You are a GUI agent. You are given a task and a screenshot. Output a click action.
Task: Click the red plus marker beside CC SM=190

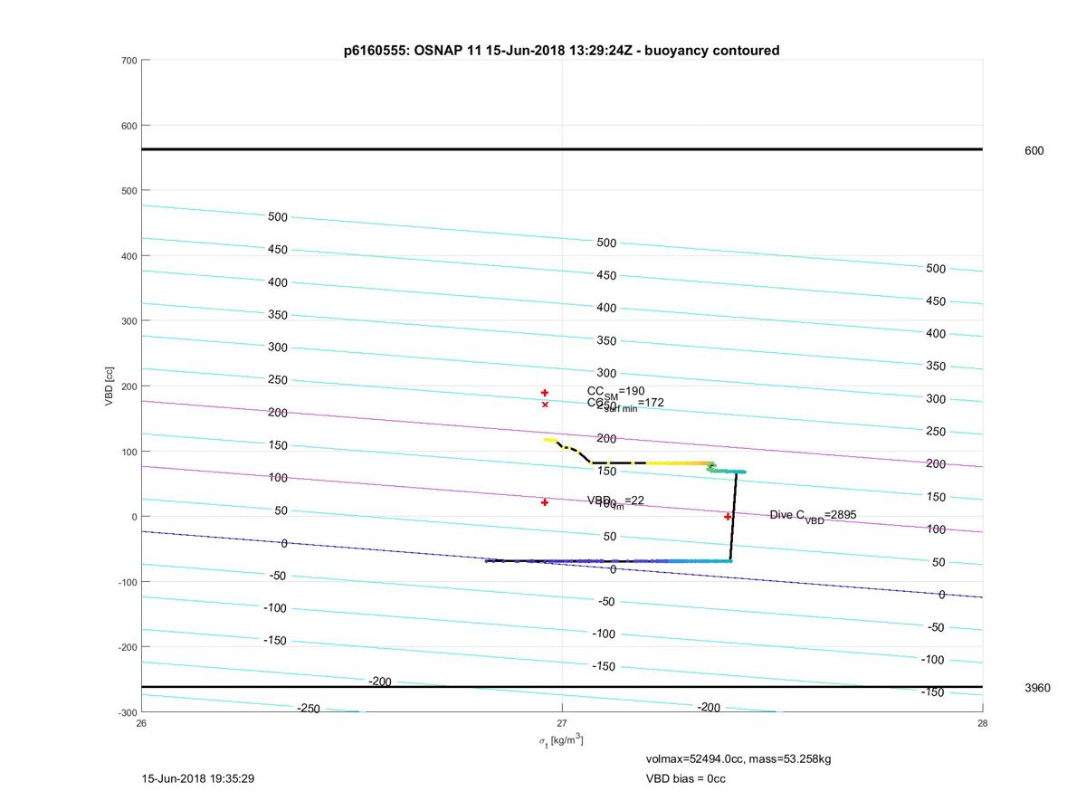(545, 393)
